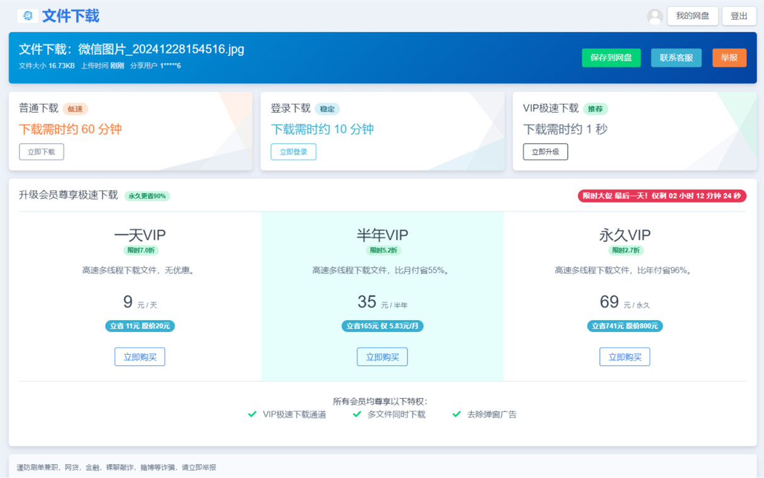Contact support via 联系客服 button
Screen dimensions: 764x478
[676, 57]
